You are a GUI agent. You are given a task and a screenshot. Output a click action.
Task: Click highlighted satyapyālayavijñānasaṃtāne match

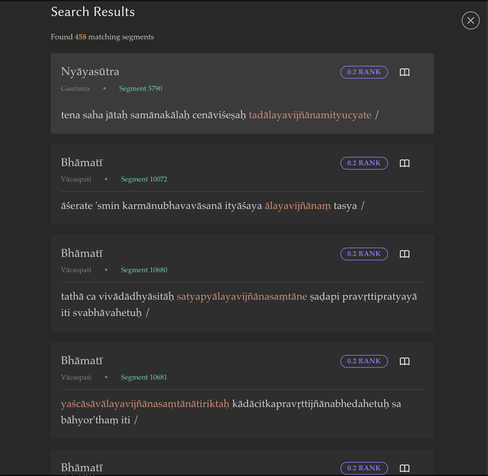pyautogui.click(x=242, y=296)
